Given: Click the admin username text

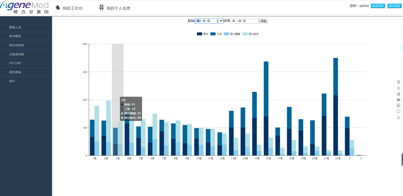Looking at the screenshot, I should coord(364,6).
